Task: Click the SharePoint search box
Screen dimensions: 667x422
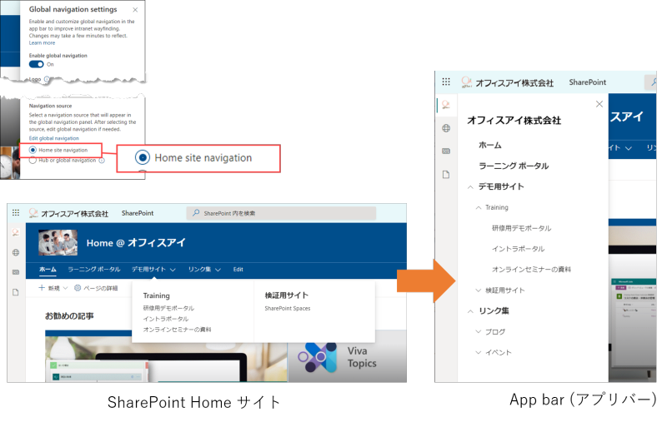Action: click(x=281, y=213)
